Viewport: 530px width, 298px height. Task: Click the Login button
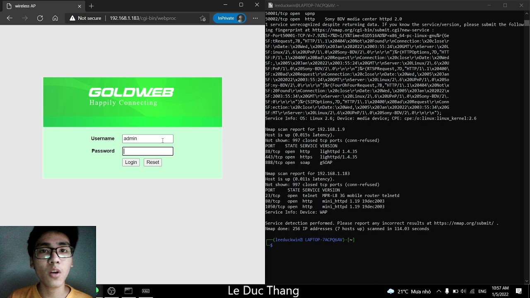point(131,162)
